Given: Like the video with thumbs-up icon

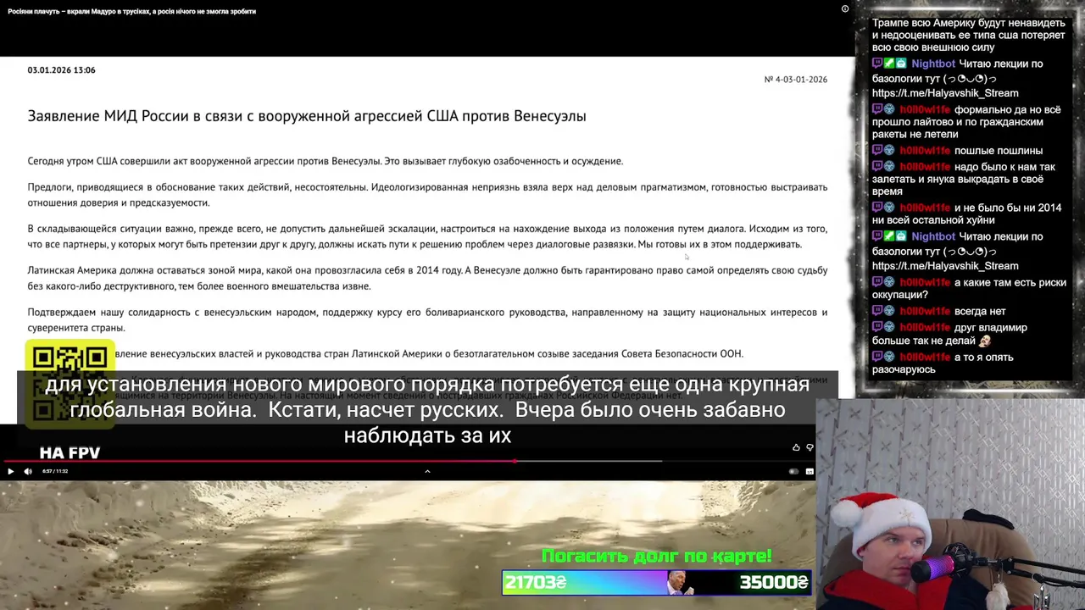Looking at the screenshot, I should click(x=796, y=447).
